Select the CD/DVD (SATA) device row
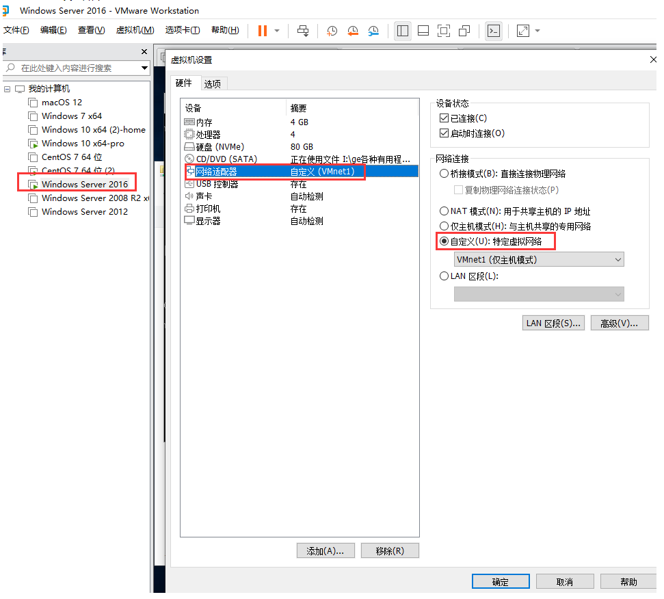664x599 pixels. (301, 159)
